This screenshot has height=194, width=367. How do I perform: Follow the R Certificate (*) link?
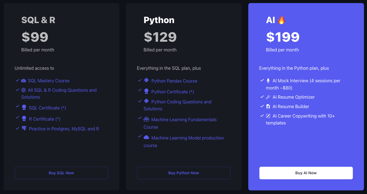45,119
